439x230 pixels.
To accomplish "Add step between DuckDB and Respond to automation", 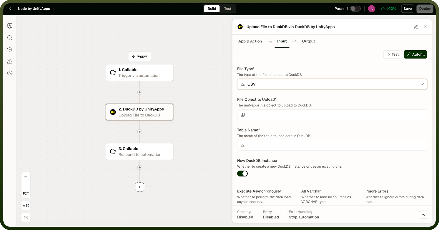I will pyautogui.click(x=140, y=132).
